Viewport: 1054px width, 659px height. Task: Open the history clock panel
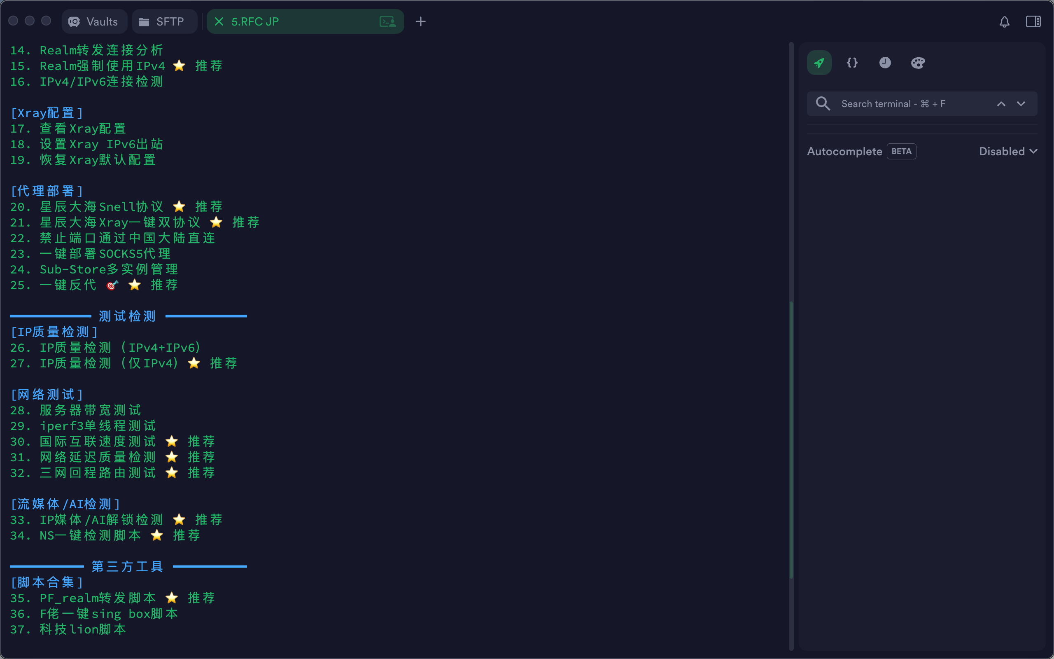click(x=884, y=63)
